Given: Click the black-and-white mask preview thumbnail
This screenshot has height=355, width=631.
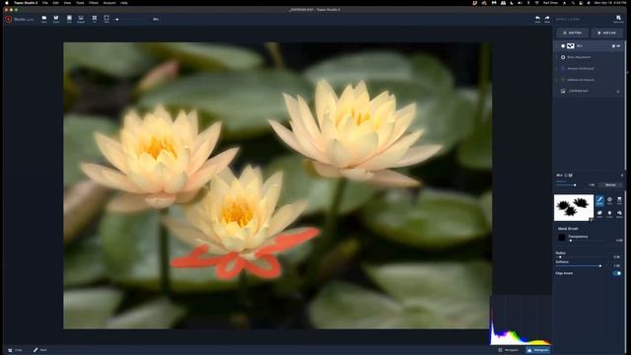Looking at the screenshot, I should tap(574, 208).
